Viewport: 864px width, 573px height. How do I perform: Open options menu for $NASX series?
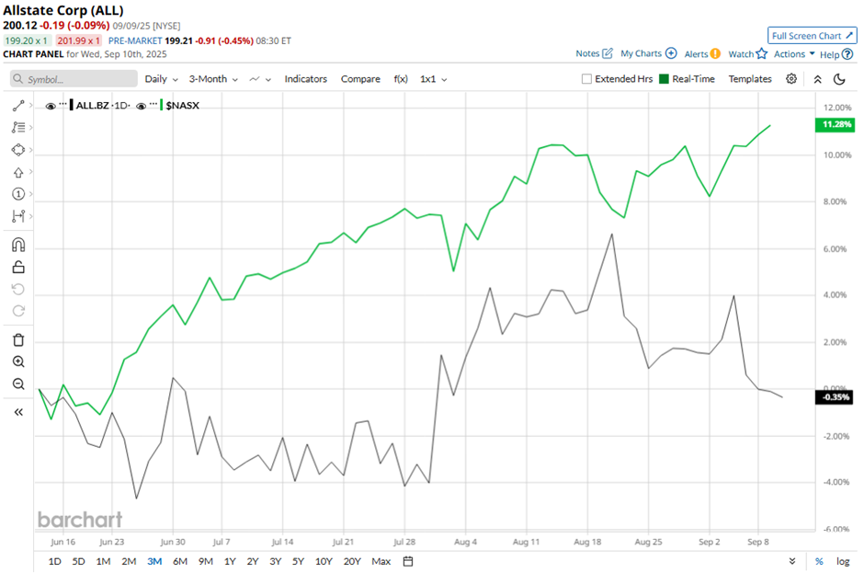coord(153,104)
